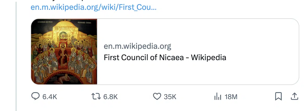Like the post with the heart icon
Screen dimensions: 306x111
(157, 97)
